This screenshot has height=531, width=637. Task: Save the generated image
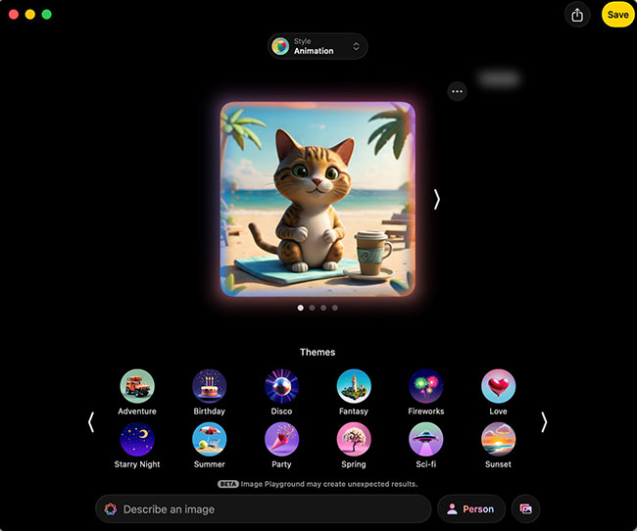[x=618, y=15]
